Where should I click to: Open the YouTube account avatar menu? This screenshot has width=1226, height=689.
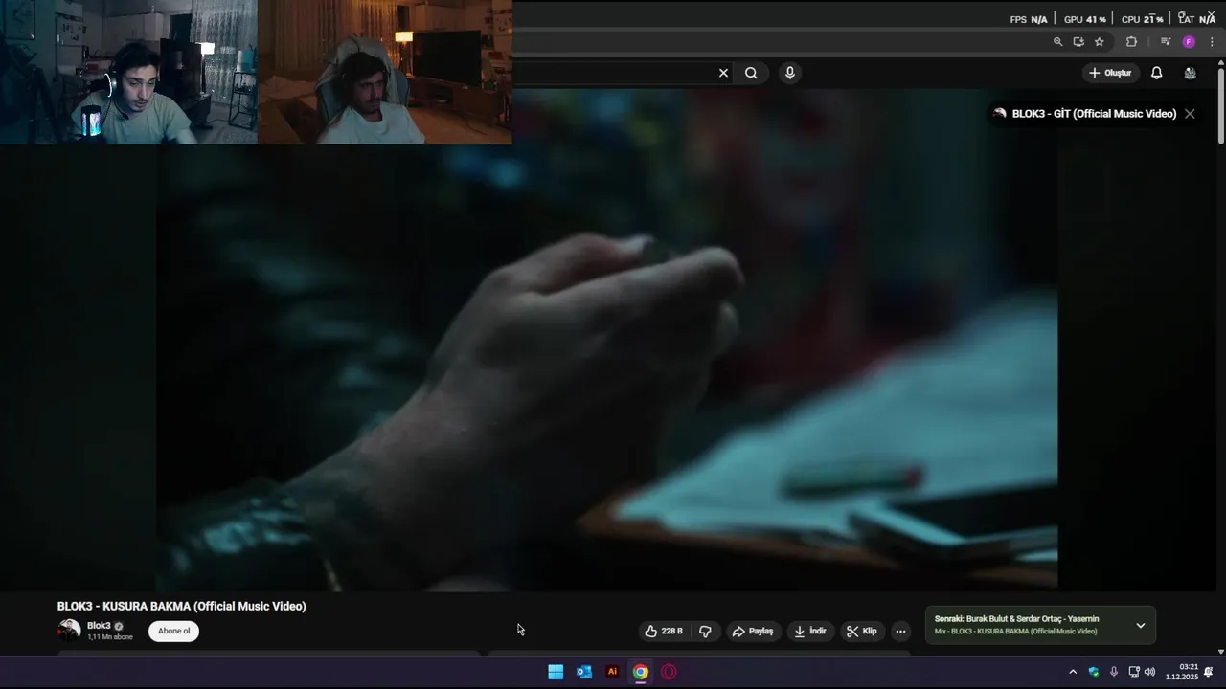[1190, 73]
